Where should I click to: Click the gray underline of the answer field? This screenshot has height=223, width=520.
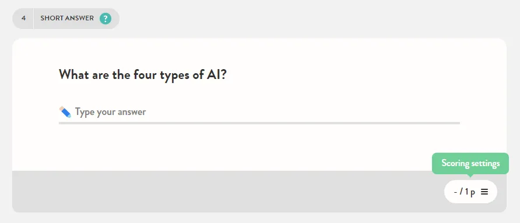pyautogui.click(x=259, y=123)
